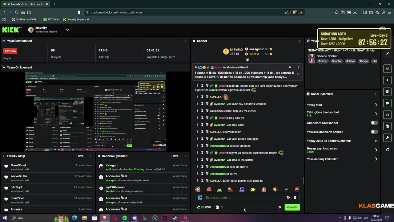Screen dimensions: 394x222
Task: Expand Yavaş mod settings
Action: [x=376, y=105]
